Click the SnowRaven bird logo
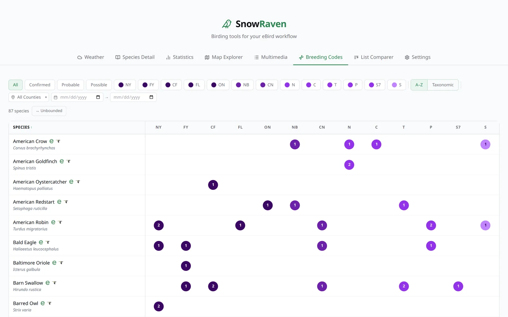This screenshot has height=317, width=508. [227, 24]
